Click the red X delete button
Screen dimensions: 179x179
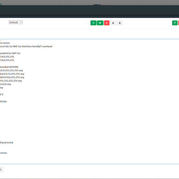pos(107,23)
